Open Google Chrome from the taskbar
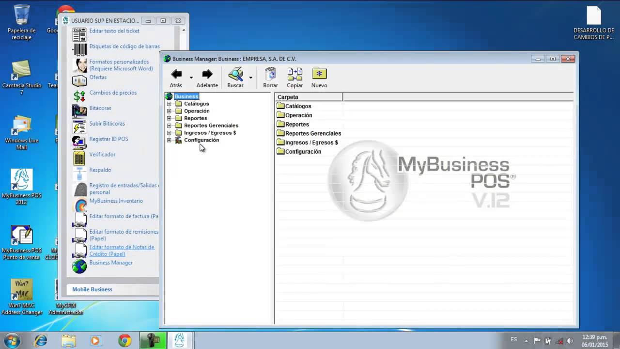This screenshot has height=349, width=620. (124, 340)
